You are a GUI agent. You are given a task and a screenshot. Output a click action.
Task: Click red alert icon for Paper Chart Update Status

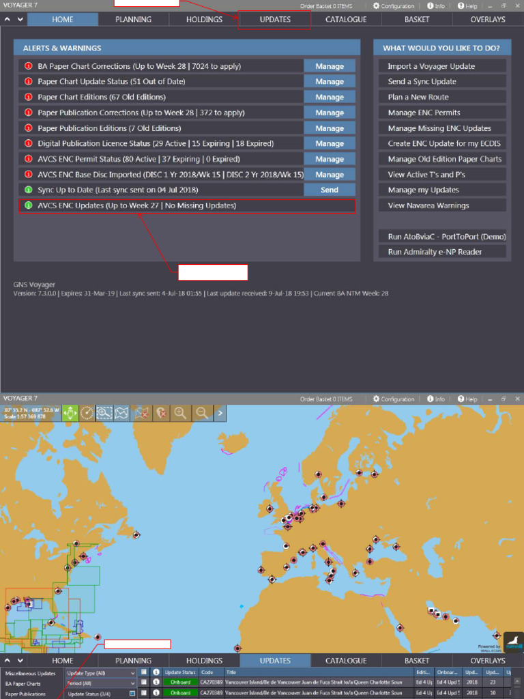coord(29,81)
